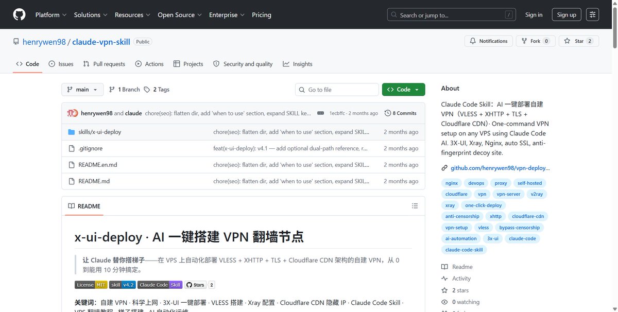
Task: Open the github.com/henrywen98/vpn-deploy link
Action: point(501,168)
